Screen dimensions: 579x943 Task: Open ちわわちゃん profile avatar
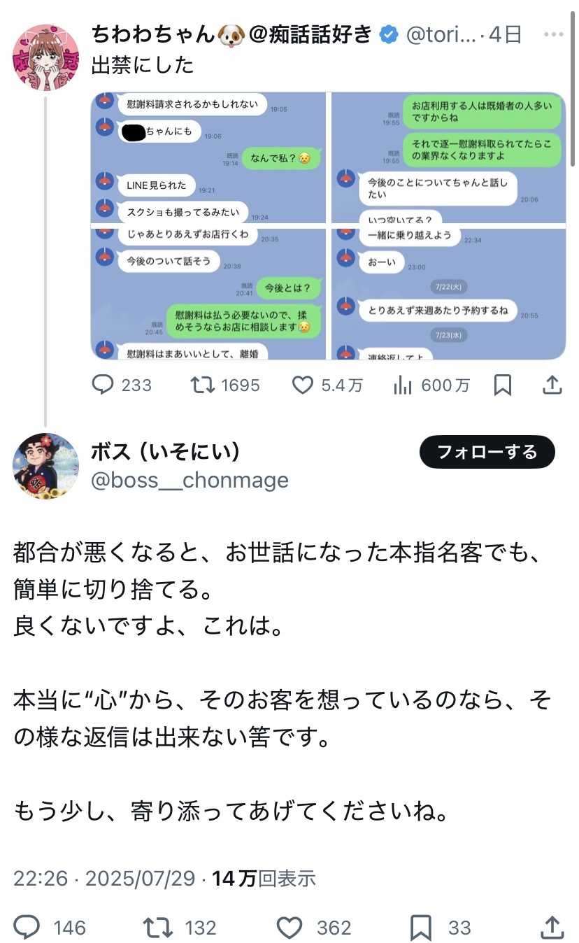coord(45,57)
